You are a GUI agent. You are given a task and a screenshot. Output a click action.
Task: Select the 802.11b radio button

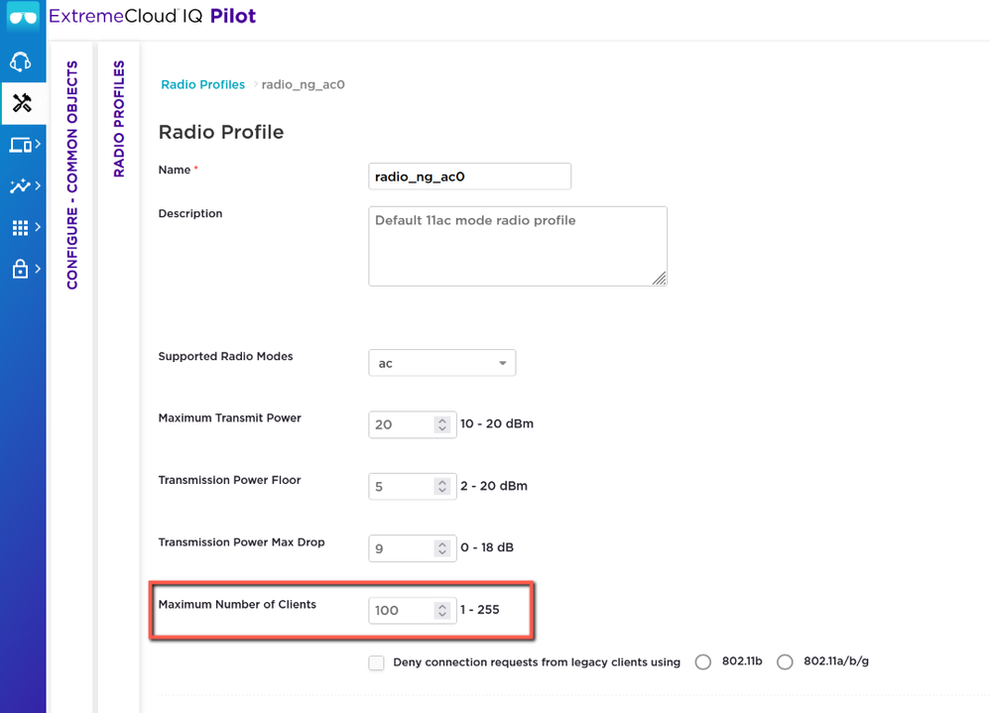pyautogui.click(x=703, y=662)
